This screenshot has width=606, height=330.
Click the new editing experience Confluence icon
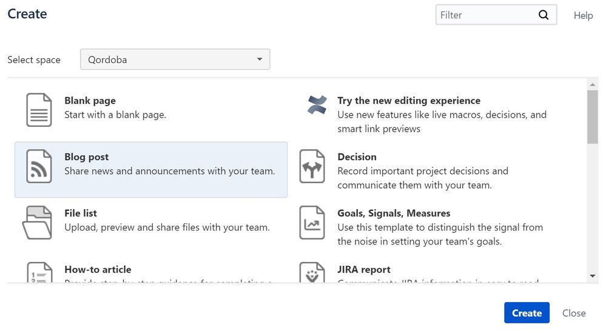[317, 105]
